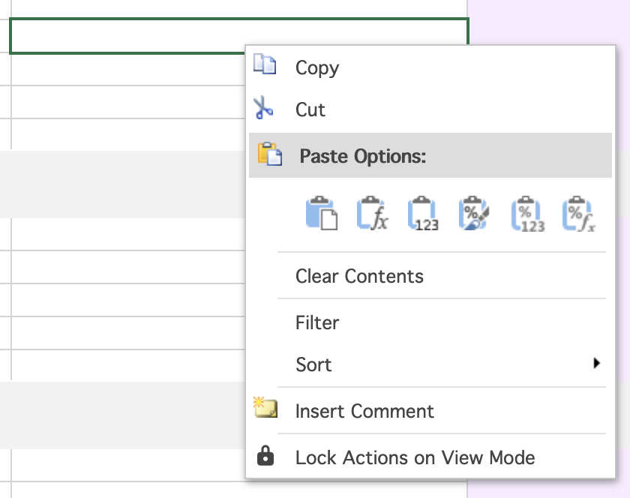Select Filter in the context menu
This screenshot has width=630, height=498.
point(317,323)
